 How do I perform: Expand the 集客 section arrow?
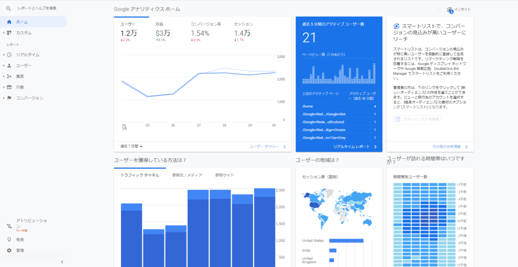(4, 76)
